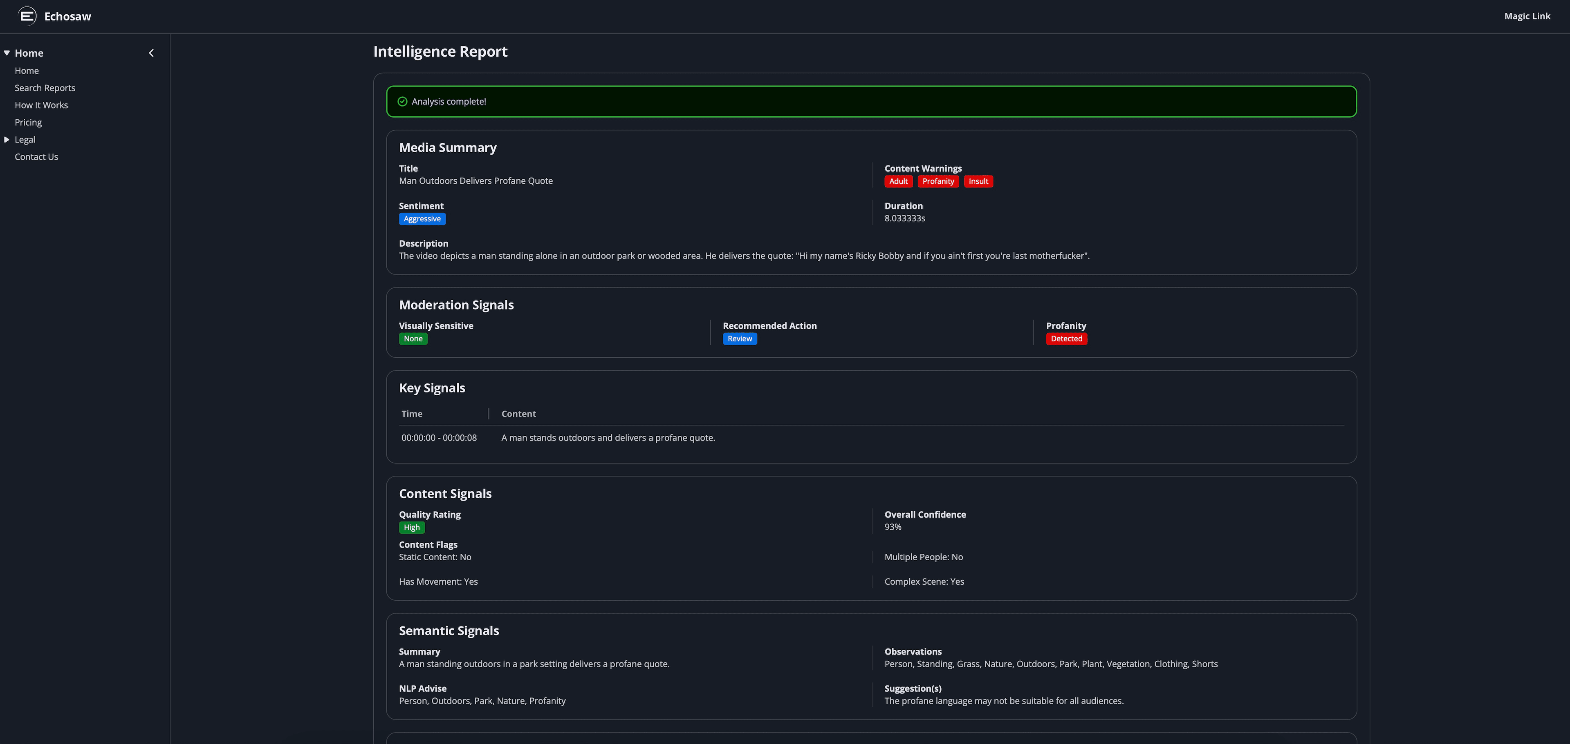Open the Contact Us page
Image resolution: width=1570 pixels, height=744 pixels.
(x=36, y=156)
